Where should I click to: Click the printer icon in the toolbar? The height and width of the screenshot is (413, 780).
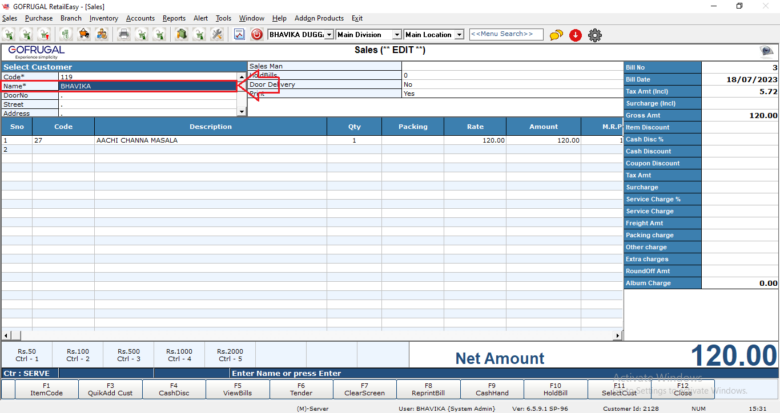click(x=124, y=35)
